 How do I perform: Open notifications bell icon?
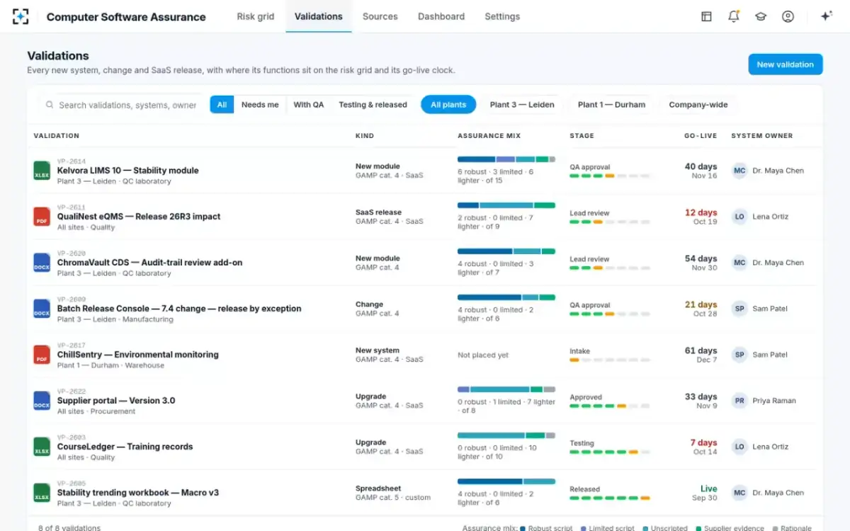[x=734, y=16]
